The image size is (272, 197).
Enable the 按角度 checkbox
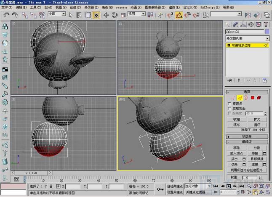pos(229,113)
